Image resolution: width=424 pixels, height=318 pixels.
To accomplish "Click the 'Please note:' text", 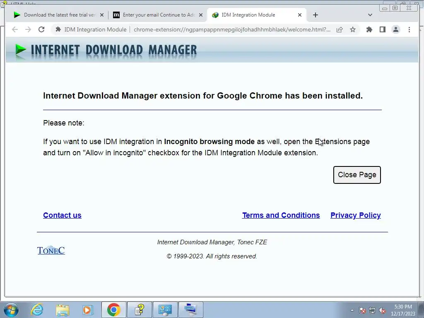I will (x=64, y=123).
